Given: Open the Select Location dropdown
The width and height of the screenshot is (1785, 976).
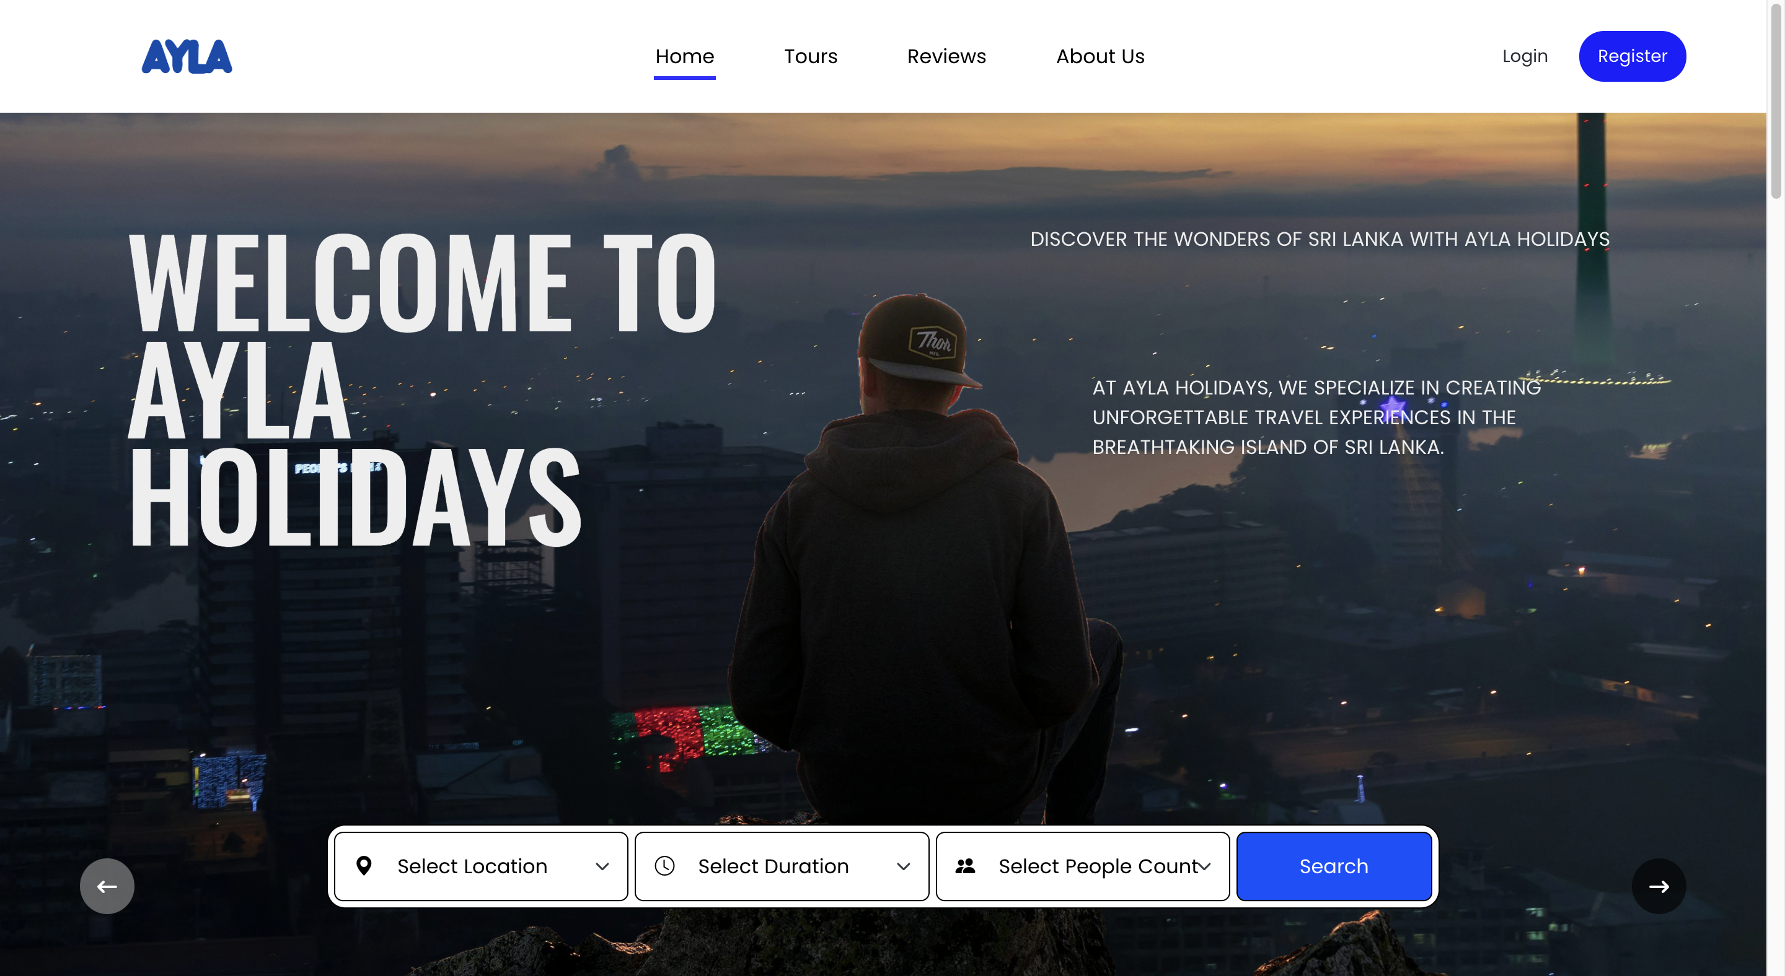Looking at the screenshot, I should coord(481,866).
